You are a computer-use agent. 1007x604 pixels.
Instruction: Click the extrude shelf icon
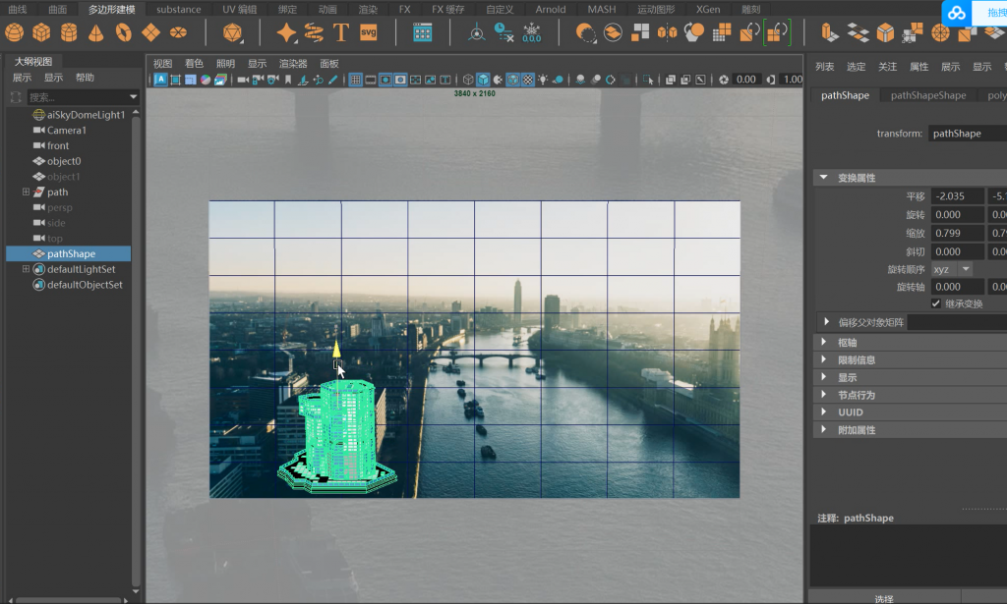click(828, 32)
